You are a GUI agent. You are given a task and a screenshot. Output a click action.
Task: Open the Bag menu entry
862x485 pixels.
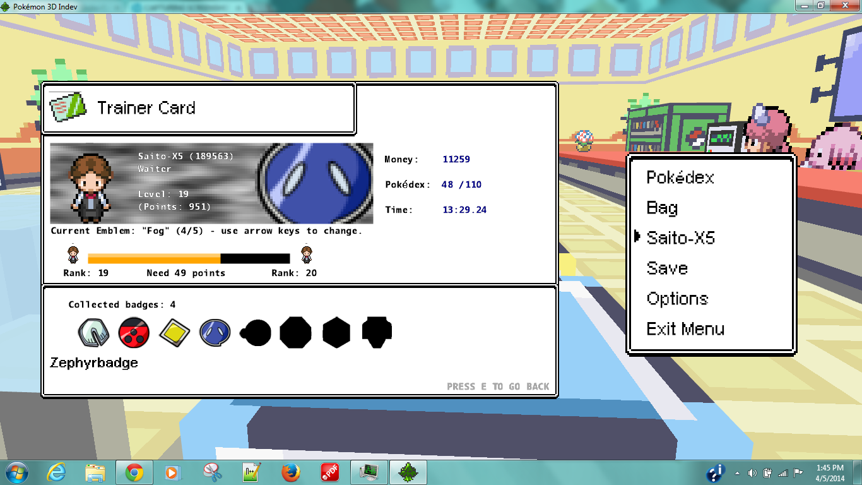click(x=662, y=208)
